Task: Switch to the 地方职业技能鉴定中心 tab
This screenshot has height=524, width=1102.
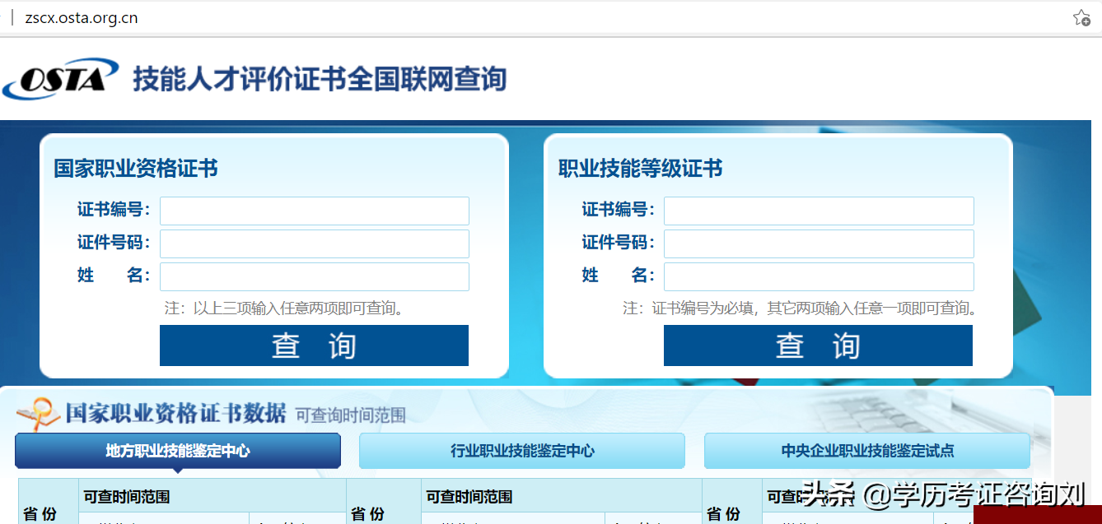Action: coord(178,451)
